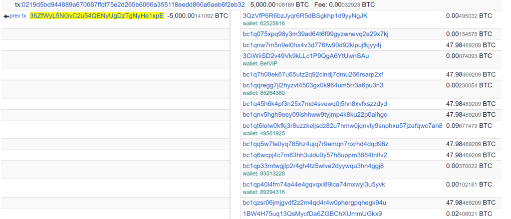The image size is (511, 219).
Task: Open address 1BW4H75uq13QsMycfDa6ZGBChXUmmUGkx9
Action: [312, 214]
